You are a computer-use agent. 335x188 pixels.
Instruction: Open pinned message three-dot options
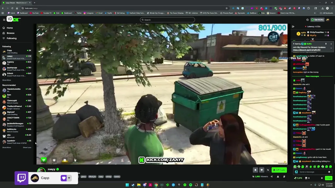[x=331, y=44]
